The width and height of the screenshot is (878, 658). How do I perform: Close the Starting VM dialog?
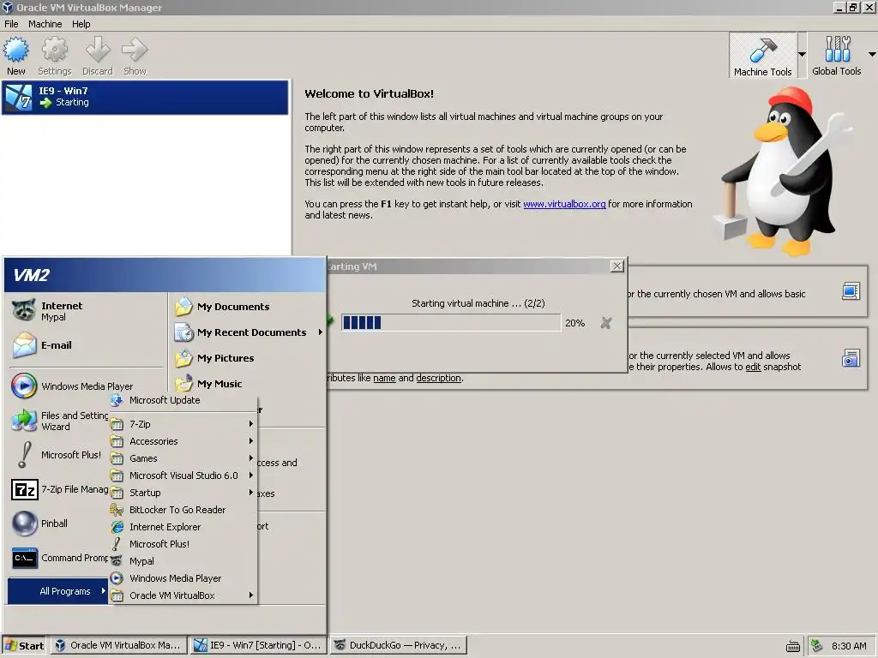click(616, 266)
